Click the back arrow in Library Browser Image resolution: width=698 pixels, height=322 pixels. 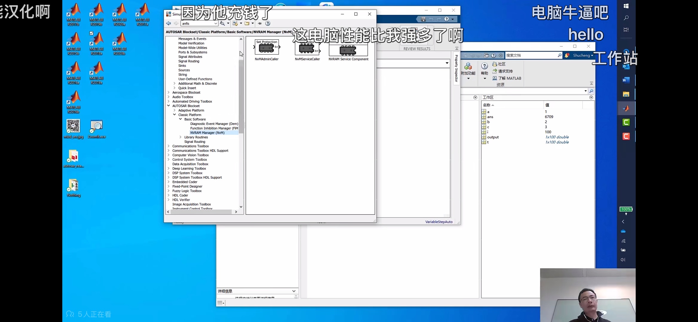click(168, 23)
